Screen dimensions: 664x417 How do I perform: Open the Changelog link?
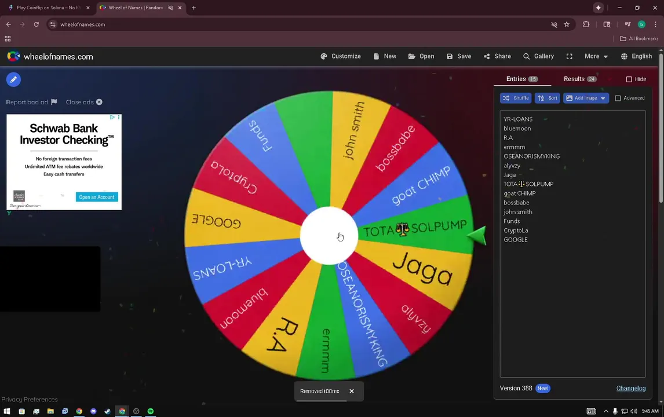click(x=631, y=388)
